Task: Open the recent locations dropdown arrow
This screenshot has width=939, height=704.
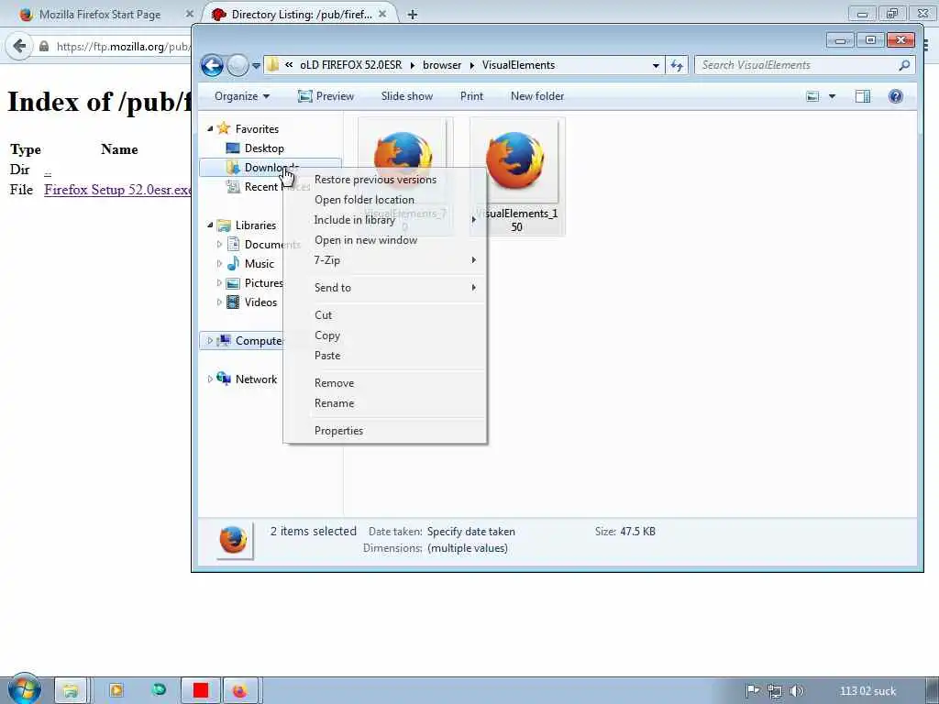Action: pos(257,66)
